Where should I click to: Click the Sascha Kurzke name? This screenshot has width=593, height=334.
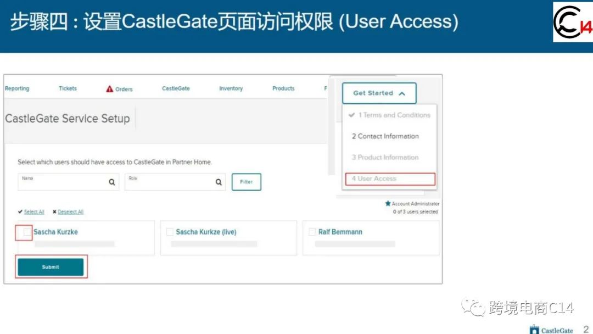[55, 232]
